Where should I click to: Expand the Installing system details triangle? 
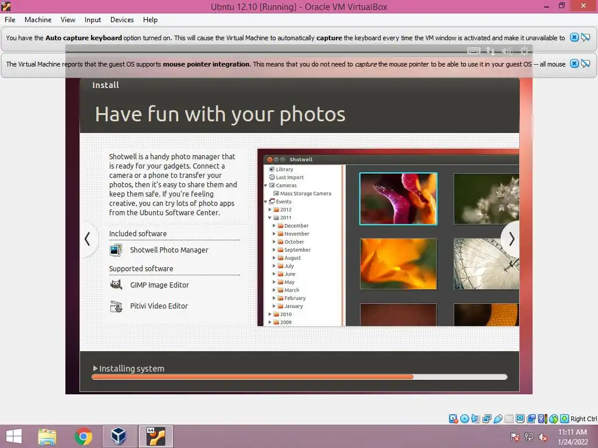coord(95,369)
